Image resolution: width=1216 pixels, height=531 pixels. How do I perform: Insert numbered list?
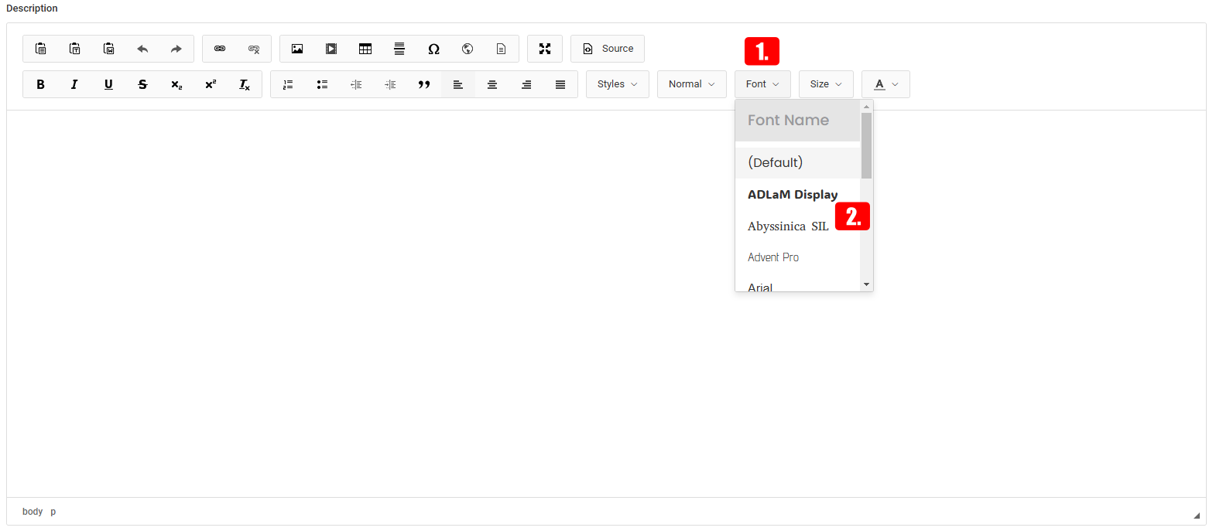(x=288, y=85)
